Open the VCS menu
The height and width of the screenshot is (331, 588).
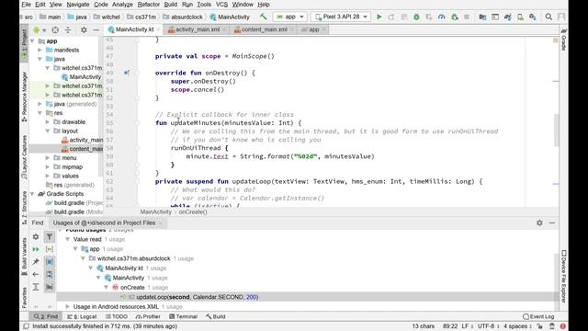click(221, 5)
